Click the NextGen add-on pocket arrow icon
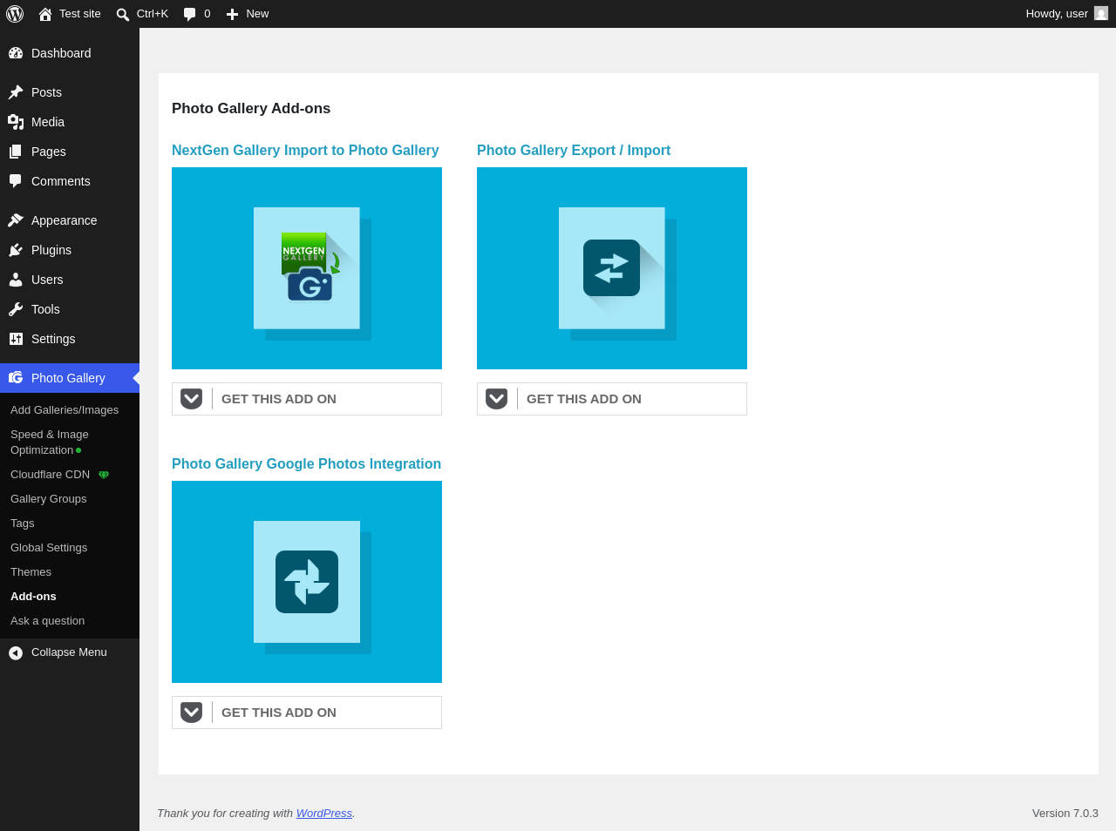1116x831 pixels. pos(192,399)
